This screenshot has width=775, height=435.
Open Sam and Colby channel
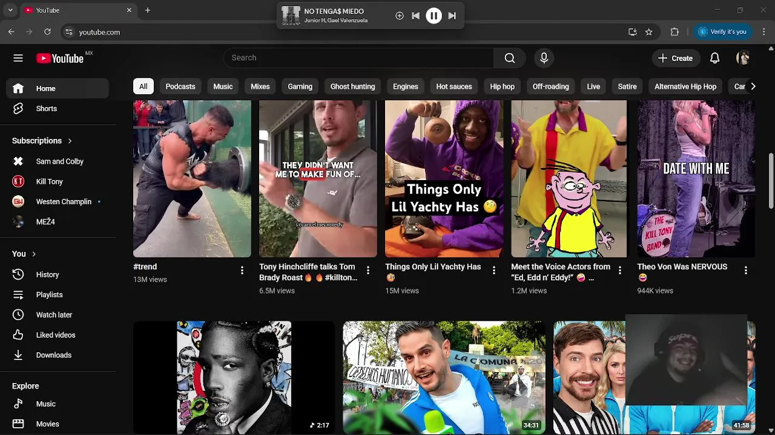(58, 161)
